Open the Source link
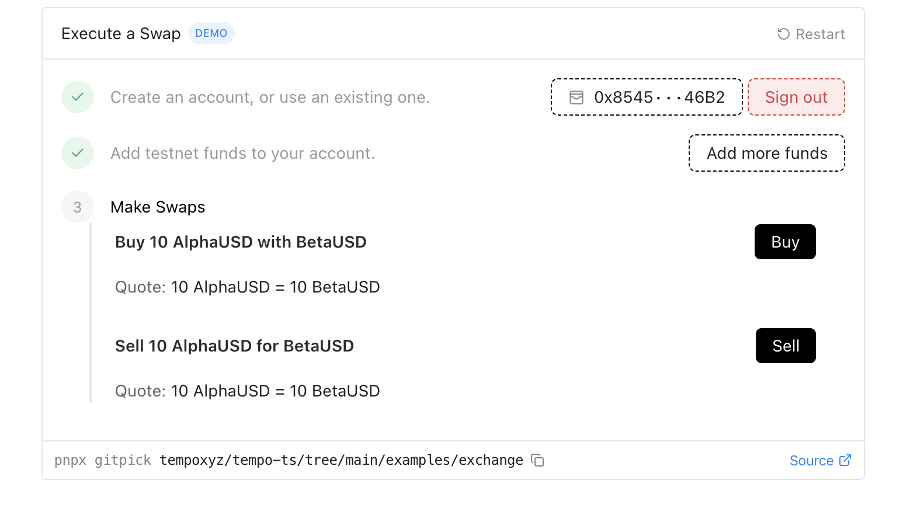This screenshot has height=508, width=903. (811, 461)
